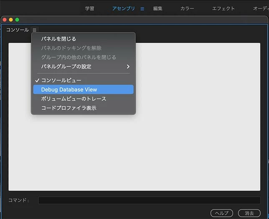269x219 pixels.
Task: Switch to the 学習 workspace tab
Action: pos(89,9)
